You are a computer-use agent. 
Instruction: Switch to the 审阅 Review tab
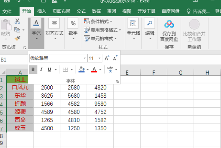point(111,11)
